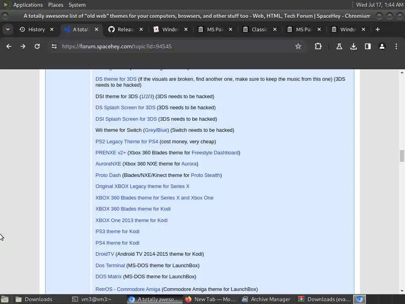Open the Chromium three-dot menu
This screenshot has height=304, width=405.
(396, 46)
